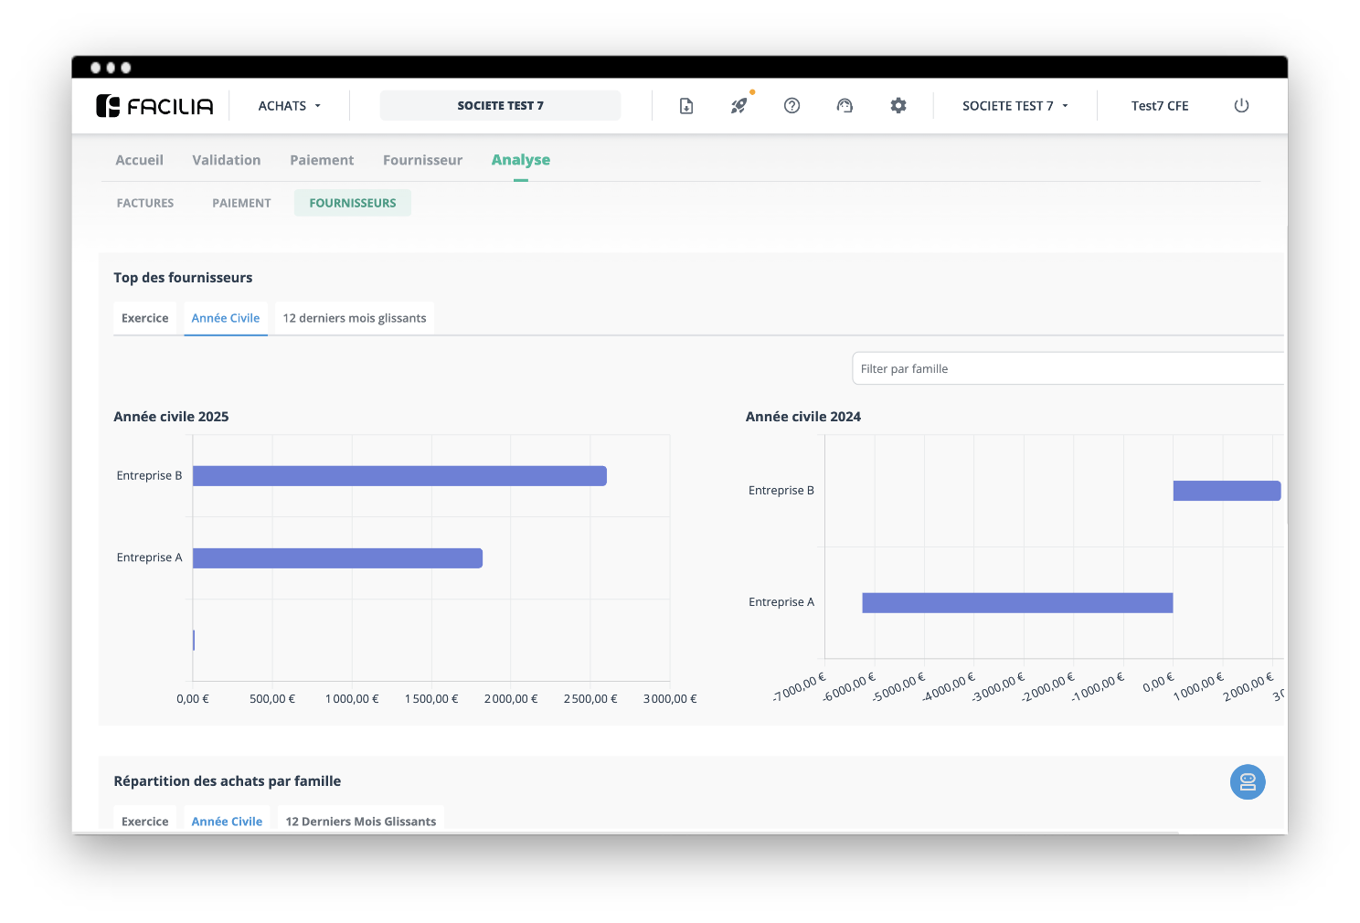Expand the ACHATS module dropdown
Image resolution: width=1360 pixels, height=923 pixels.
289,106
